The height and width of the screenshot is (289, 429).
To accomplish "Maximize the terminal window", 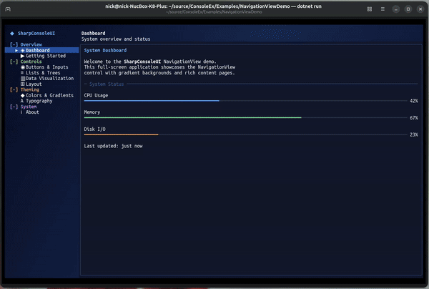I will (x=408, y=9).
